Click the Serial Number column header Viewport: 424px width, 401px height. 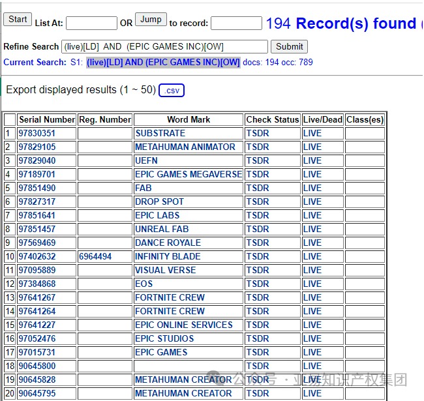point(47,120)
